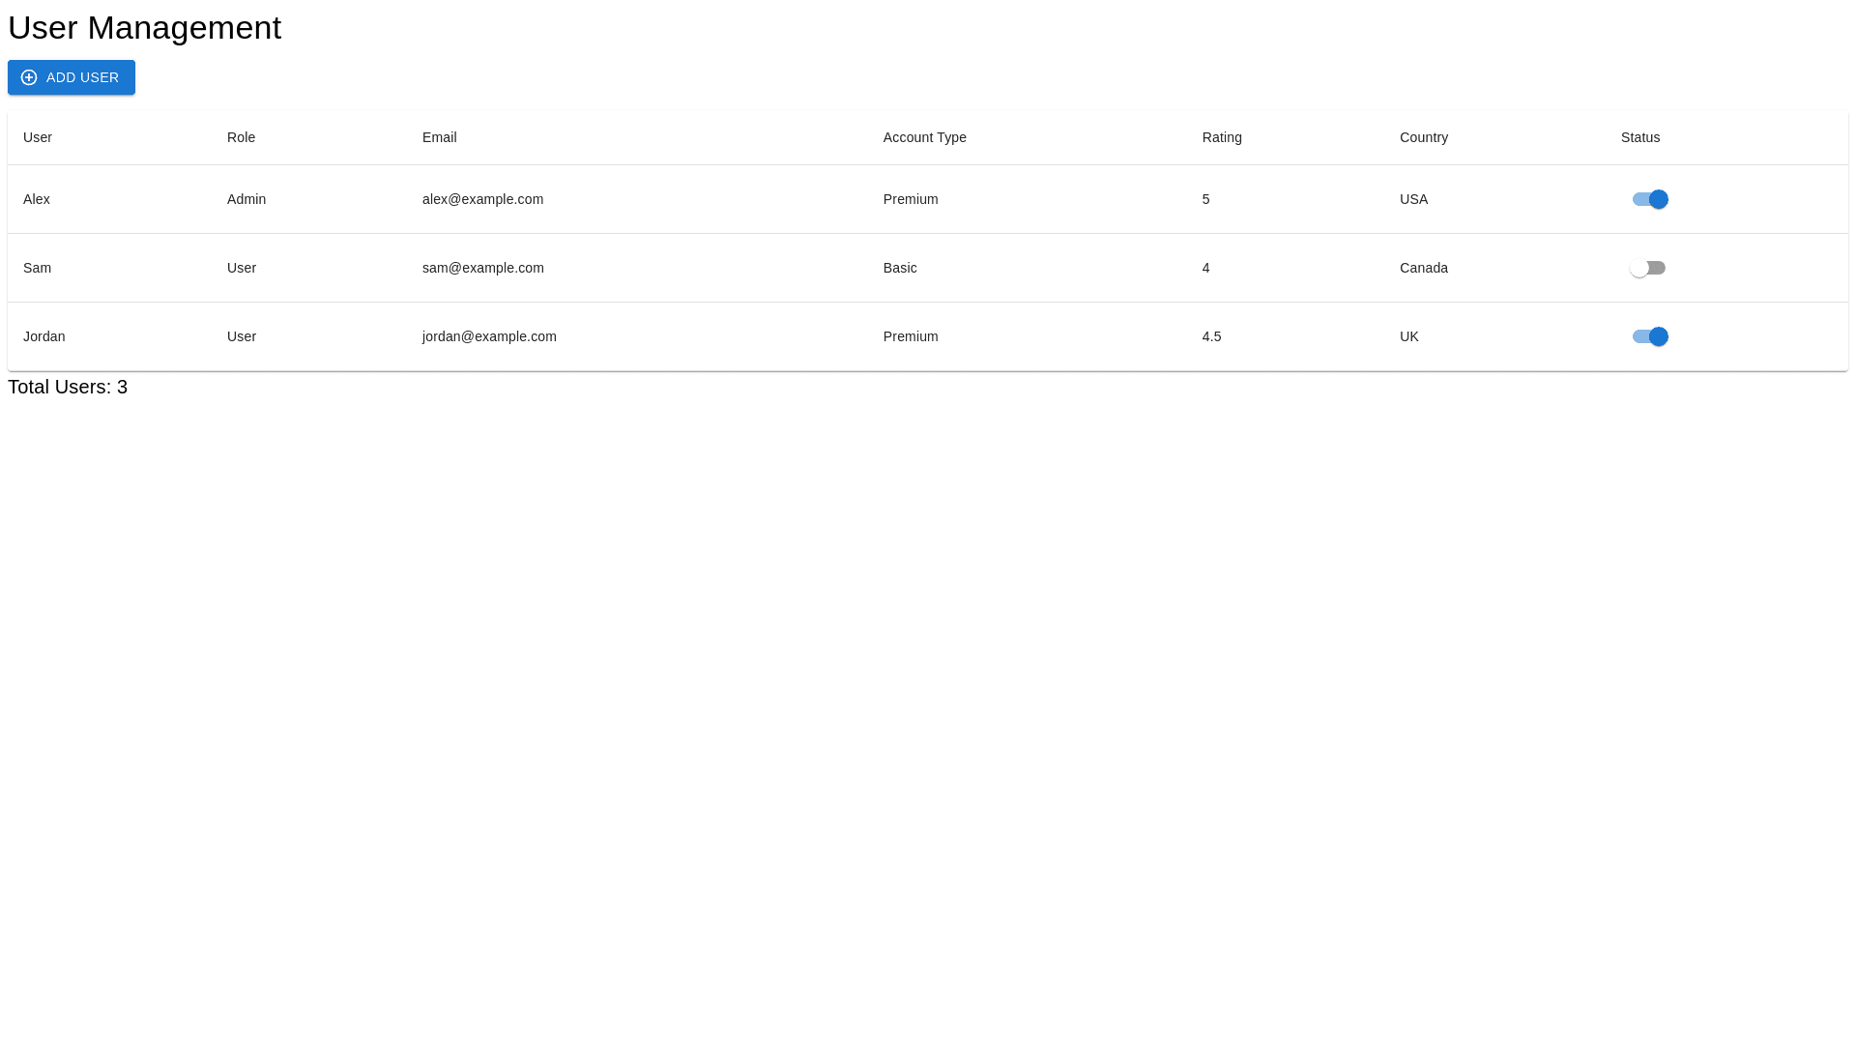Click the Rating column header
This screenshot has width=1856, height=1044.
1222,137
